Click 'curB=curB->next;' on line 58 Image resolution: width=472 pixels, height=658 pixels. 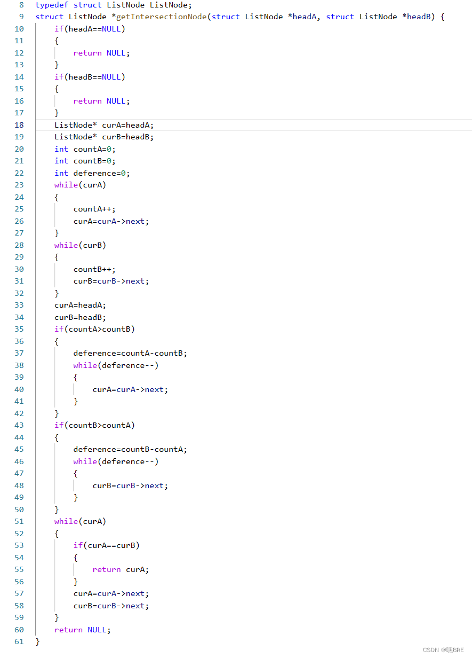click(111, 606)
